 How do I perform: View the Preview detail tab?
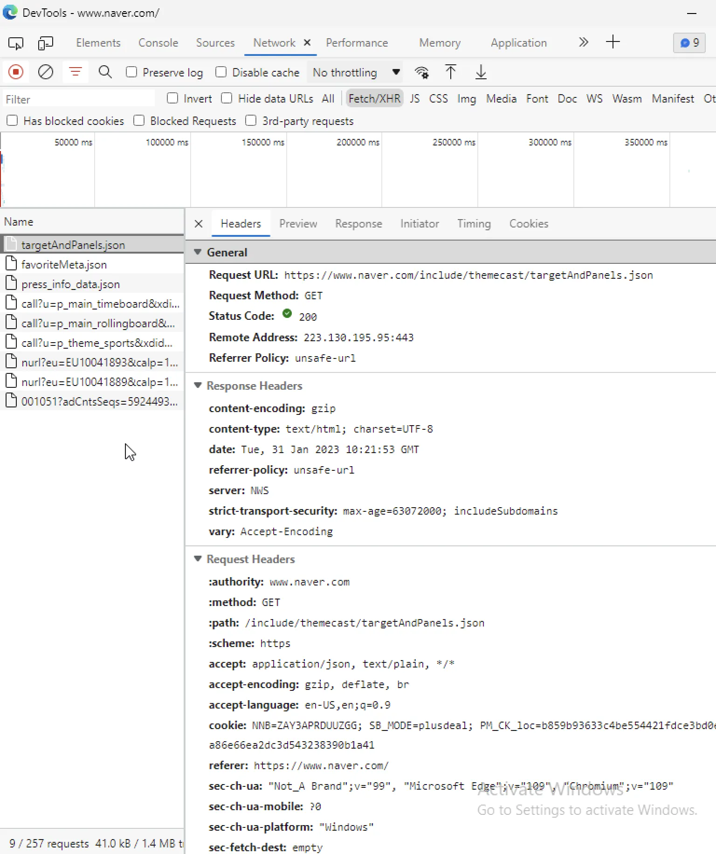(x=298, y=224)
